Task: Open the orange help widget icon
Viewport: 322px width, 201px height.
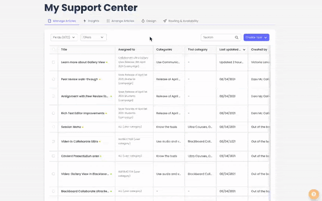Action: coord(313,194)
